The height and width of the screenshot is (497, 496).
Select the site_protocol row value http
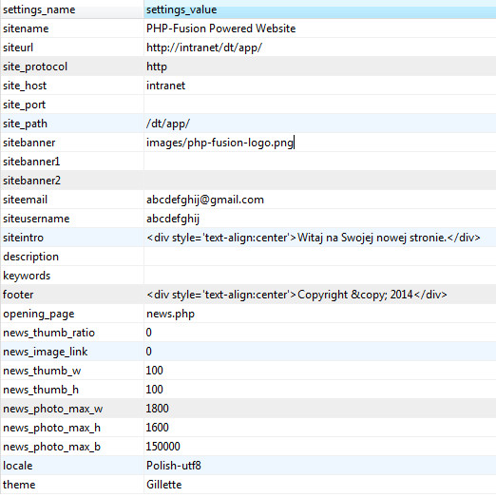157,67
